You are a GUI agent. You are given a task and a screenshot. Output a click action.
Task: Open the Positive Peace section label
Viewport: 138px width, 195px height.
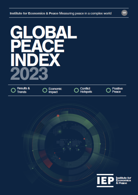point(117,90)
